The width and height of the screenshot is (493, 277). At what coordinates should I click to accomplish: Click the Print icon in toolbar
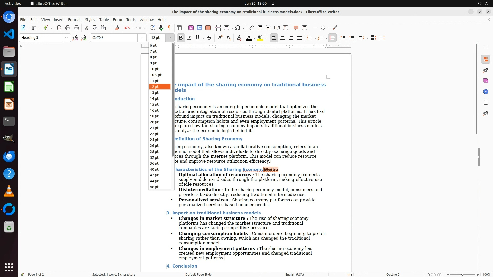(x=68, y=28)
